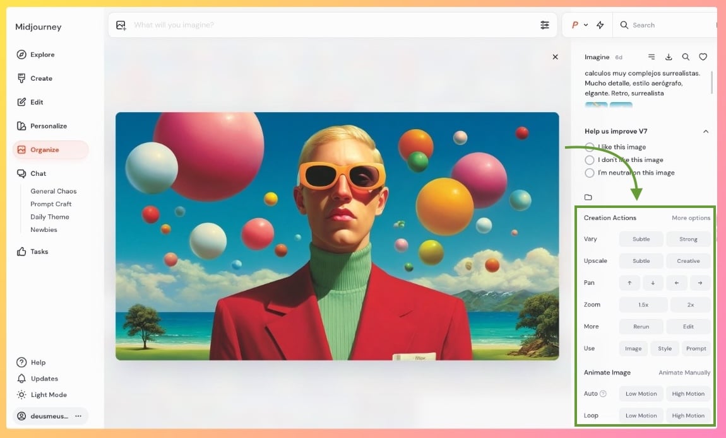Open the personalization P dropdown
Viewport: 726px width, 438px height.
[579, 25]
